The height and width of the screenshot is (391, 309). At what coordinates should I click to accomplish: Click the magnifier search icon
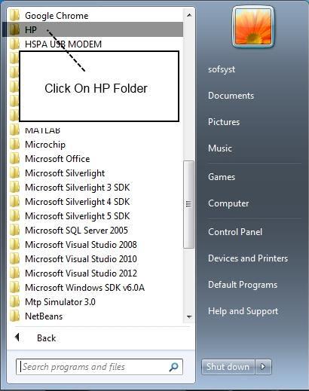tap(173, 367)
